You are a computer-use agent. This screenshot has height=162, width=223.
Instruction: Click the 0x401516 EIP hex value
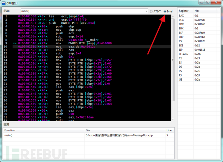coord(200,50)
